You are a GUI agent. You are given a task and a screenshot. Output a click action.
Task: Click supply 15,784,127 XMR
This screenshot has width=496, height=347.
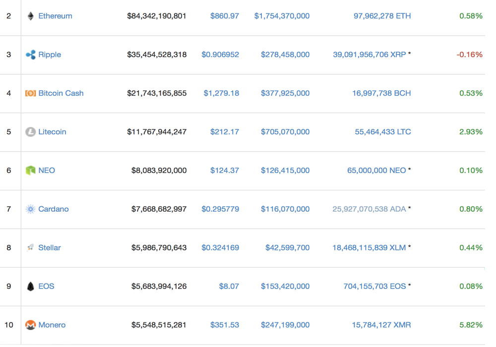pyautogui.click(x=381, y=325)
